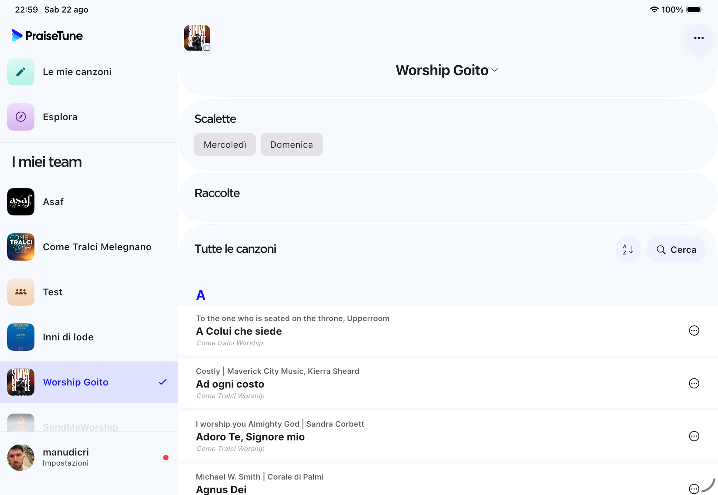
Task: Open manudicri profile avatar
Action: coord(21,457)
